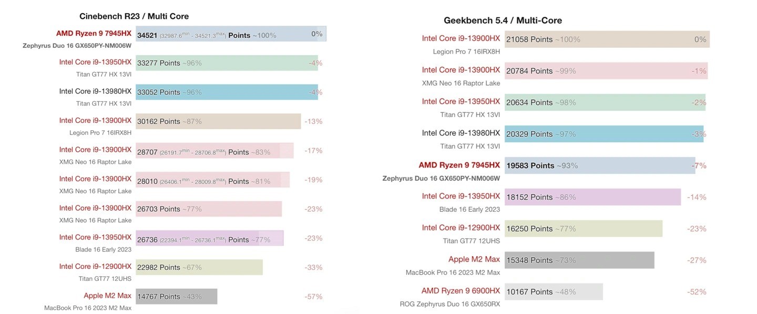Select the 28707 Points XMG Neo bar
This screenshot has height=314, width=757.
click(x=214, y=151)
